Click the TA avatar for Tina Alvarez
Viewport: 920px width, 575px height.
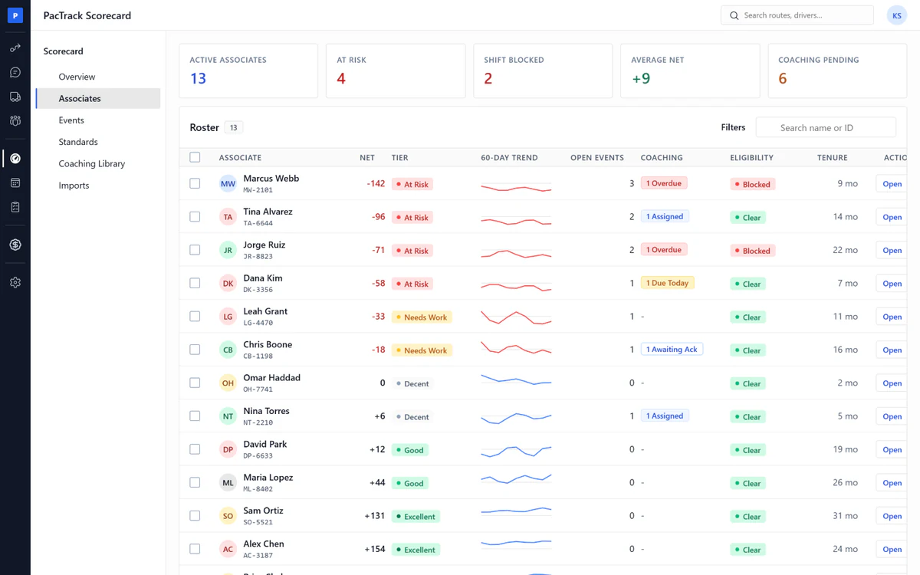coord(228,217)
